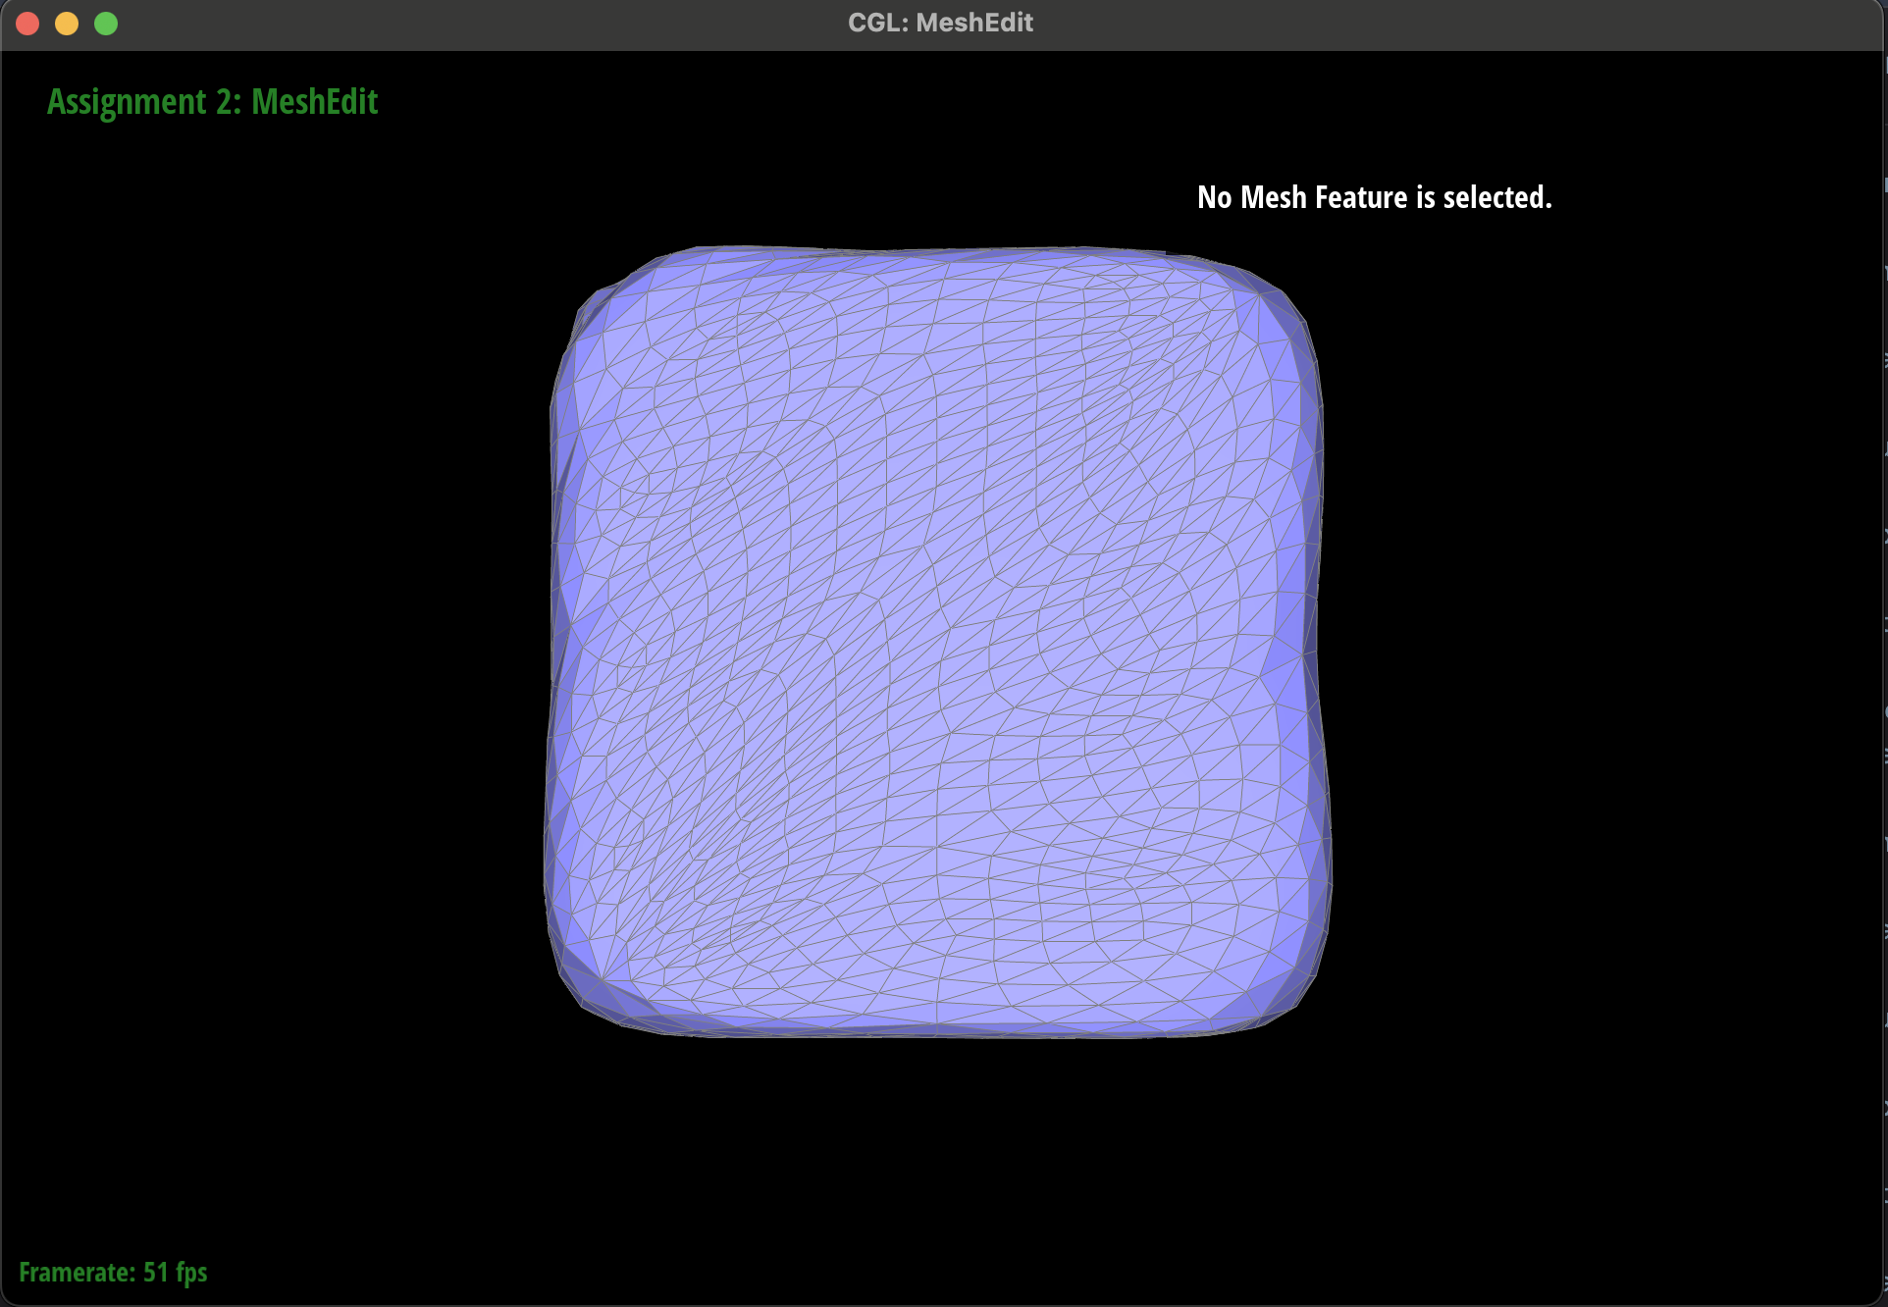Image resolution: width=1888 pixels, height=1307 pixels.
Task: Pick a triangle along the mesh's bottom edge
Action: pos(932,1020)
